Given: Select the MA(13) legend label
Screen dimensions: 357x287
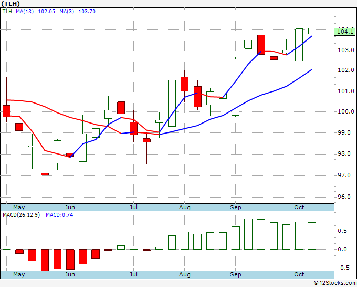Looking at the screenshot, I should tap(25, 12).
